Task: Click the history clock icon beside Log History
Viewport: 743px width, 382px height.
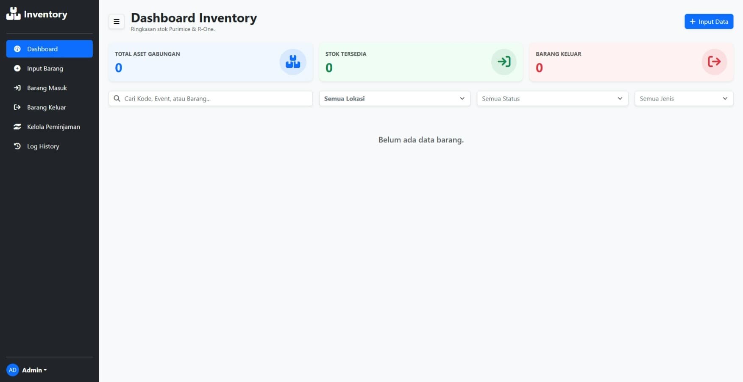Action: click(17, 146)
